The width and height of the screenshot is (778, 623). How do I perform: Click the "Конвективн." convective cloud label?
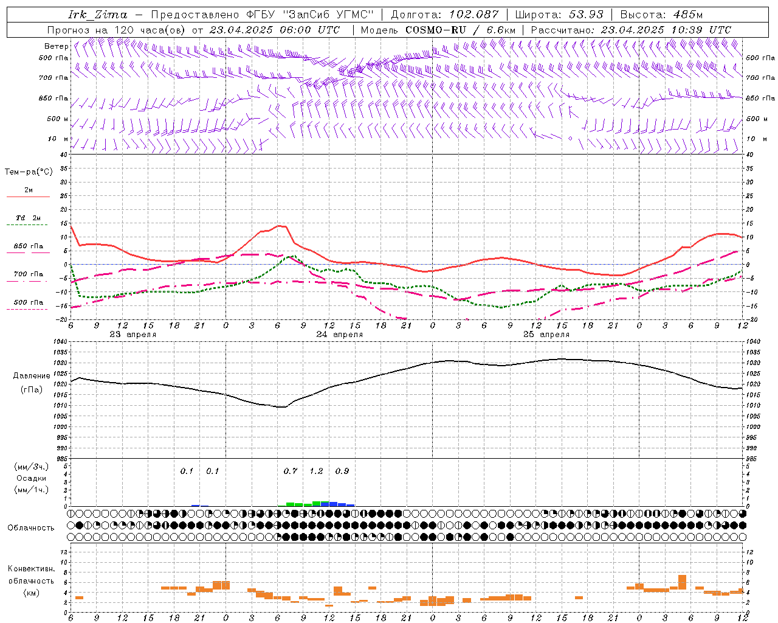click(32, 569)
